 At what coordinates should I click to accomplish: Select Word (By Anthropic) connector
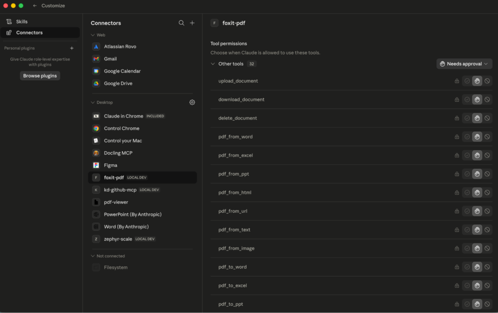click(x=142, y=226)
